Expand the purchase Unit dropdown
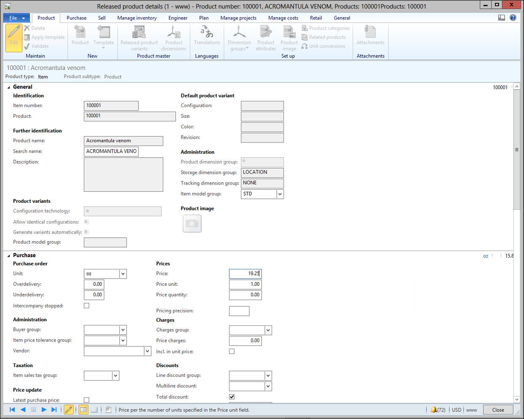524x419 pixels. [x=123, y=274]
